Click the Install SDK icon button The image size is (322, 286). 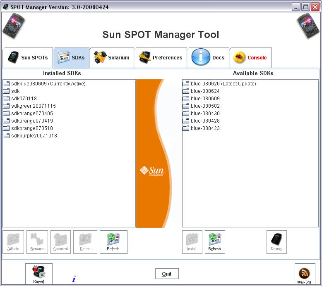pyautogui.click(x=192, y=242)
